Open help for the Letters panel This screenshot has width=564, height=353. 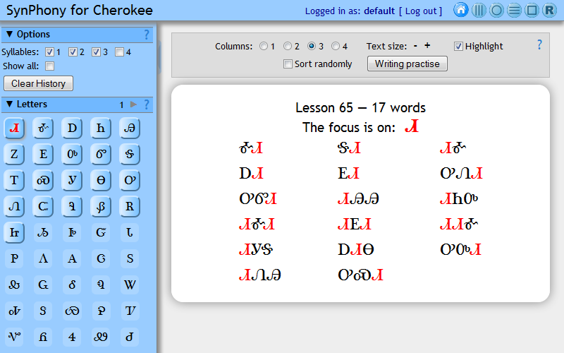pyautogui.click(x=147, y=104)
